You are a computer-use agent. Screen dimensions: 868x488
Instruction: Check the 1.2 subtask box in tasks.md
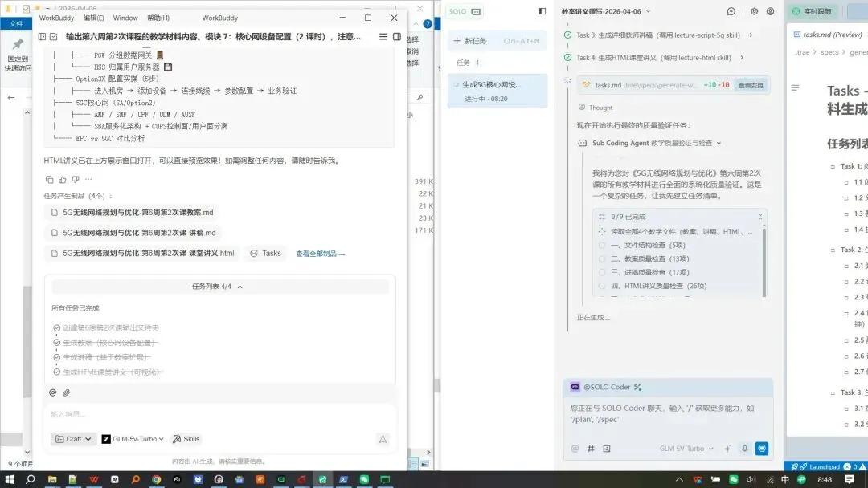(x=845, y=198)
